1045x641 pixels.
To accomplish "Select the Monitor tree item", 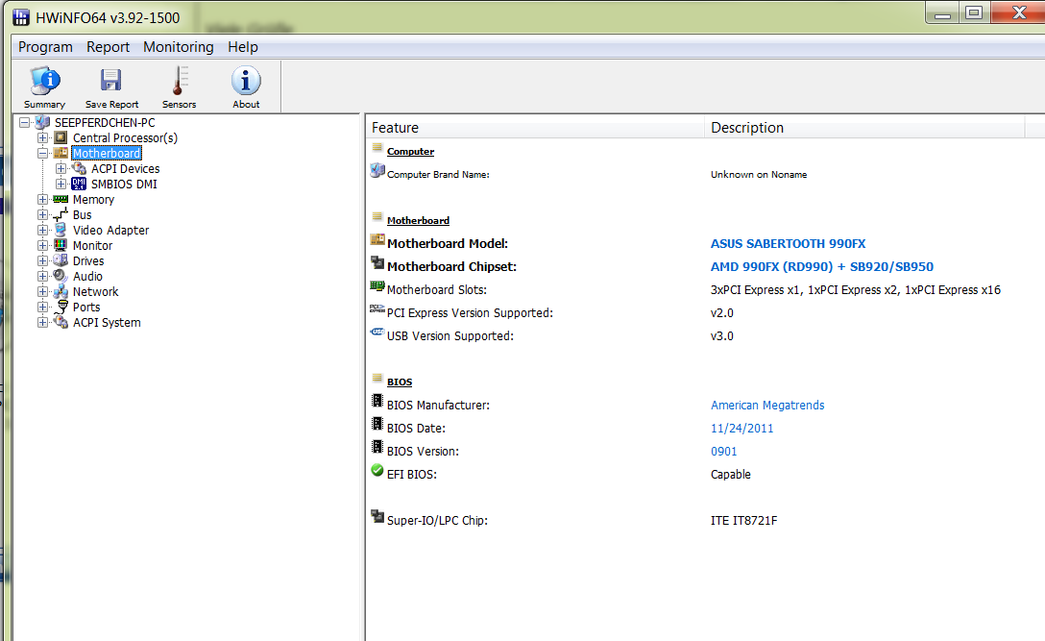I will [x=92, y=245].
